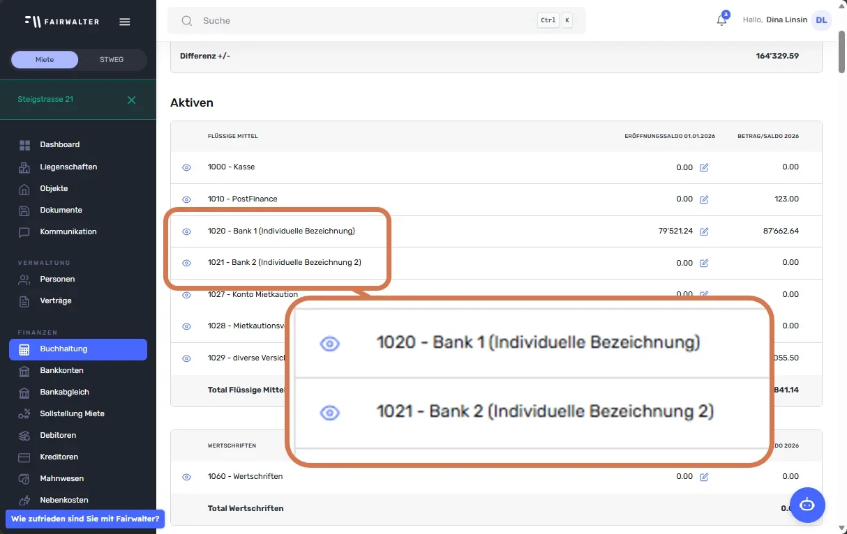
Task: Click the 1027 - Konto Mietkaution account name
Action: 253,295
